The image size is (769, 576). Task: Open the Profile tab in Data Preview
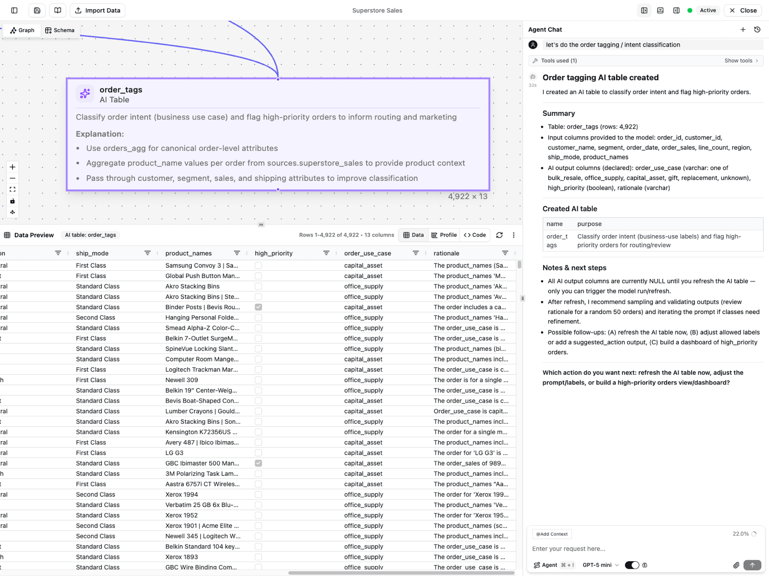click(444, 235)
